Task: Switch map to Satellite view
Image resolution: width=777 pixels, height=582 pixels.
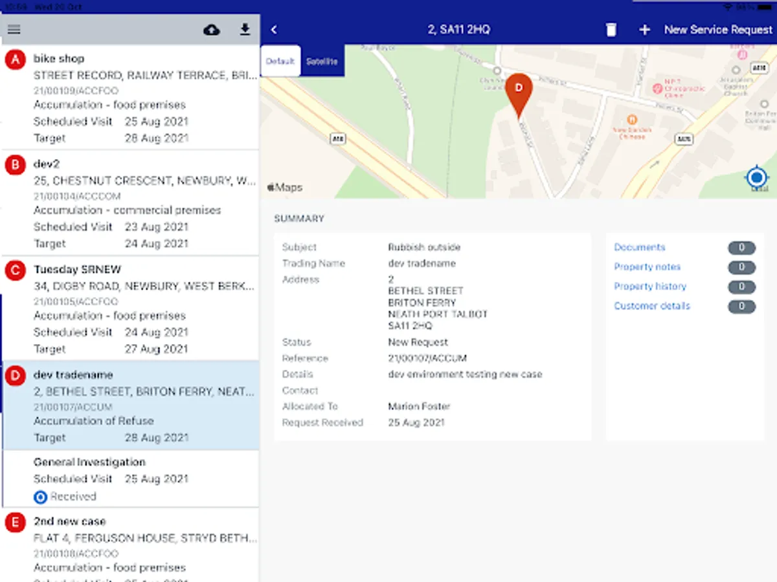Action: [x=322, y=61]
